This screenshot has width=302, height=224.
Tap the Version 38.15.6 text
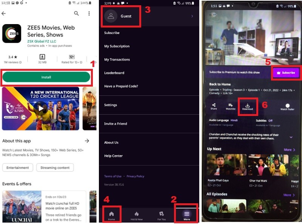point(114,184)
